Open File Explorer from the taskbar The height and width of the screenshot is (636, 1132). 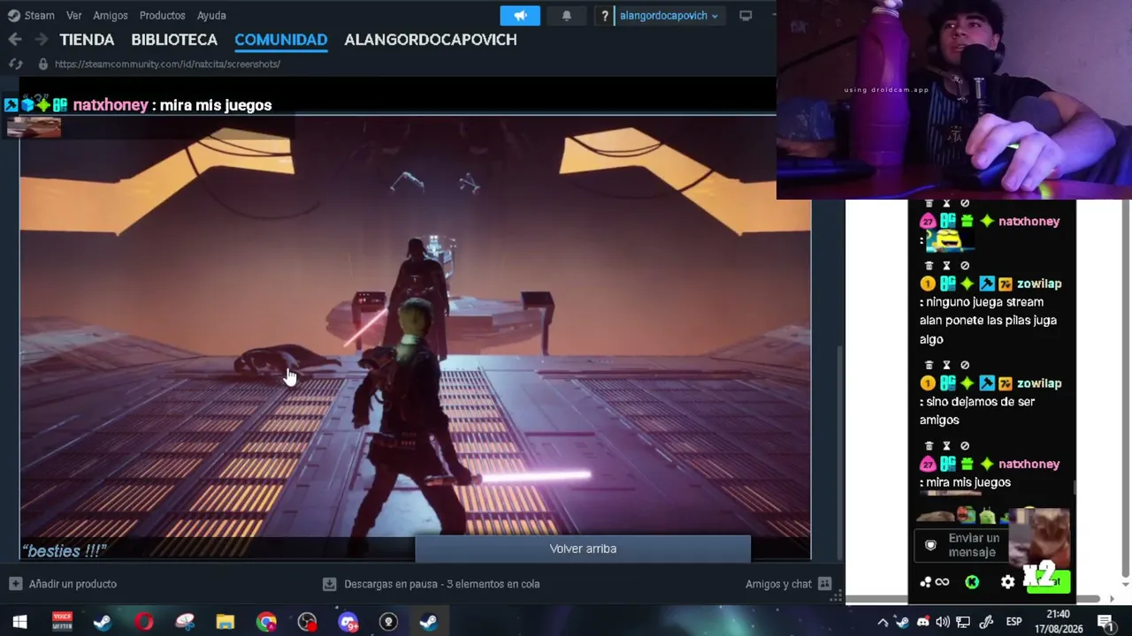(226, 622)
